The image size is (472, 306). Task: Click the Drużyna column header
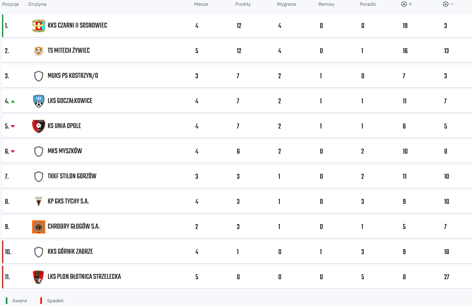click(37, 4)
